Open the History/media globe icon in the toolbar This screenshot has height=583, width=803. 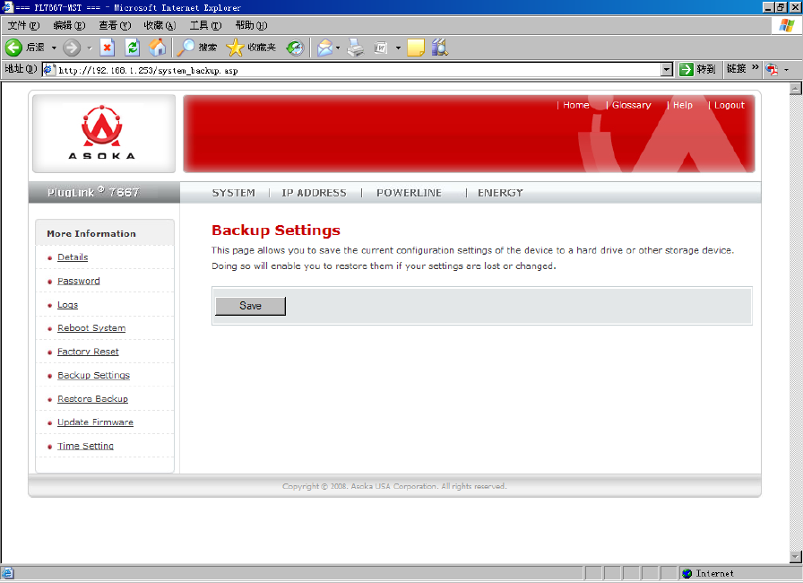click(295, 48)
